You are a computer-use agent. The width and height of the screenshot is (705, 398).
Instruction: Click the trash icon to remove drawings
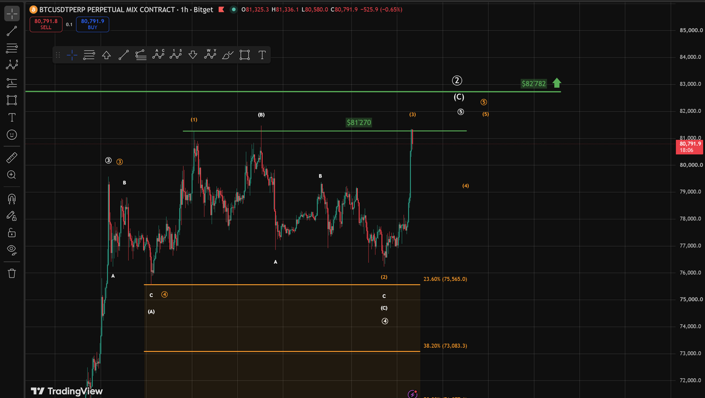pyautogui.click(x=11, y=273)
